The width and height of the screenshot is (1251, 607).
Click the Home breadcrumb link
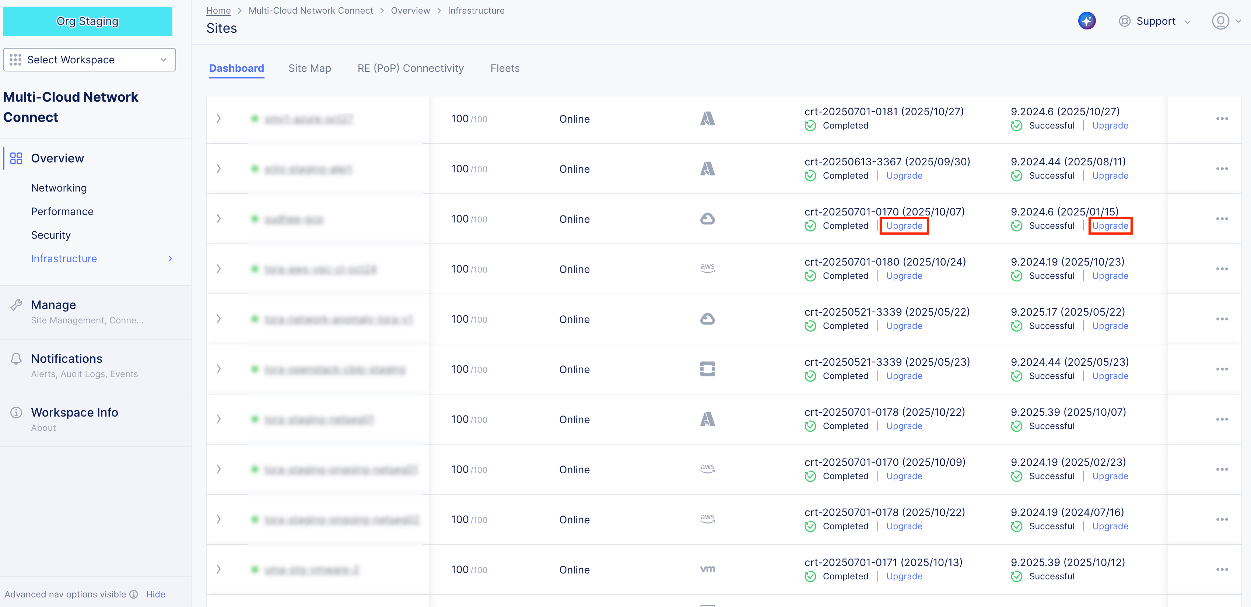coord(218,11)
